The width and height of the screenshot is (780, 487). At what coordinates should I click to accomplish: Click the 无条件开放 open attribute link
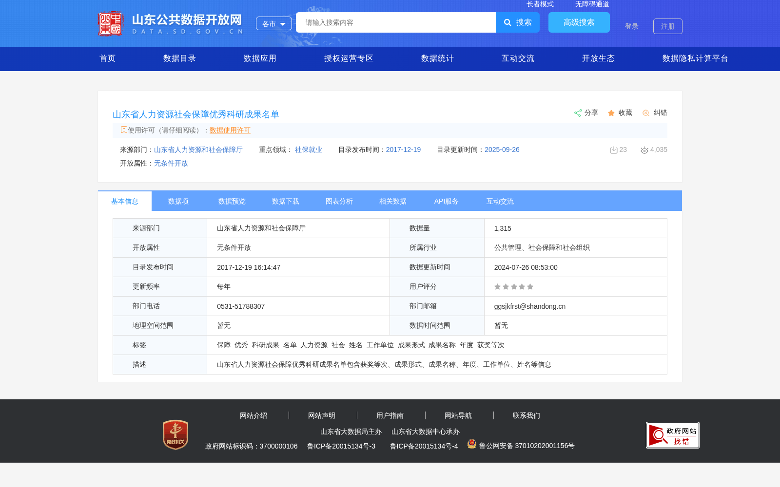(x=171, y=163)
